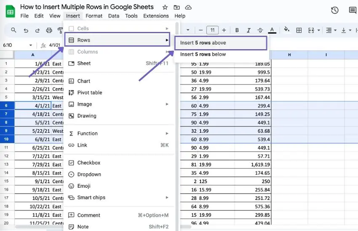Screen dimensions: 358x231
Task: Open the Extensions menu
Action: pyautogui.click(x=156, y=16)
